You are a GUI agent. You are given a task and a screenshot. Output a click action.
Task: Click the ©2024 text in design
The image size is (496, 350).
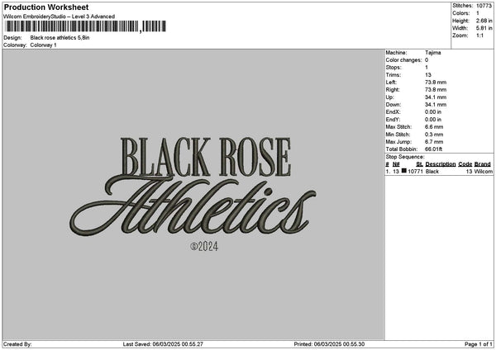(204, 246)
